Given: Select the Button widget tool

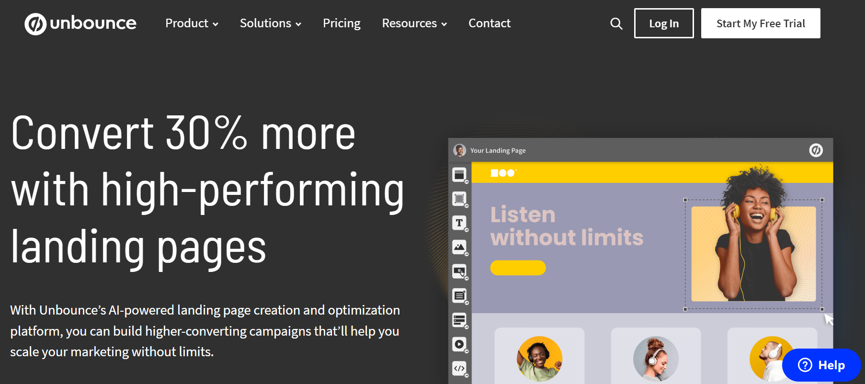Looking at the screenshot, I should tap(459, 271).
